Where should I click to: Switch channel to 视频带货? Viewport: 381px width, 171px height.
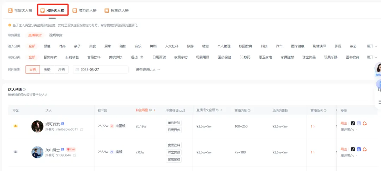(x=56, y=35)
